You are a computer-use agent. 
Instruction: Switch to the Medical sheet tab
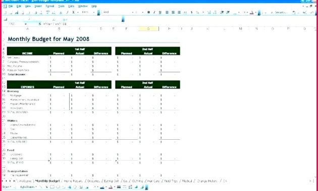point(187,181)
